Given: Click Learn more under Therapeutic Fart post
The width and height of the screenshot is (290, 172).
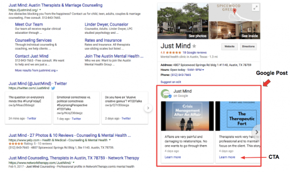Looking at the screenshot, I should (x=227, y=157).
